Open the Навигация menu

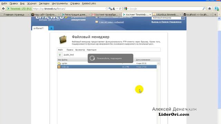point(92,50)
